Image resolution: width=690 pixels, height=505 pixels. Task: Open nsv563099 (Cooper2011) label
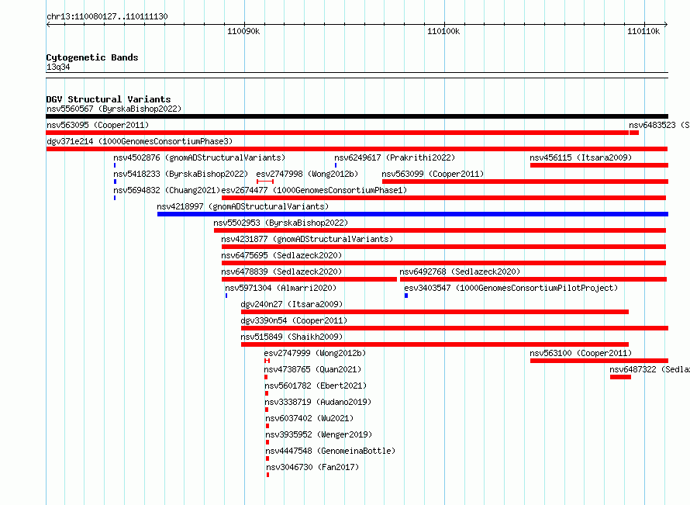[433, 174]
